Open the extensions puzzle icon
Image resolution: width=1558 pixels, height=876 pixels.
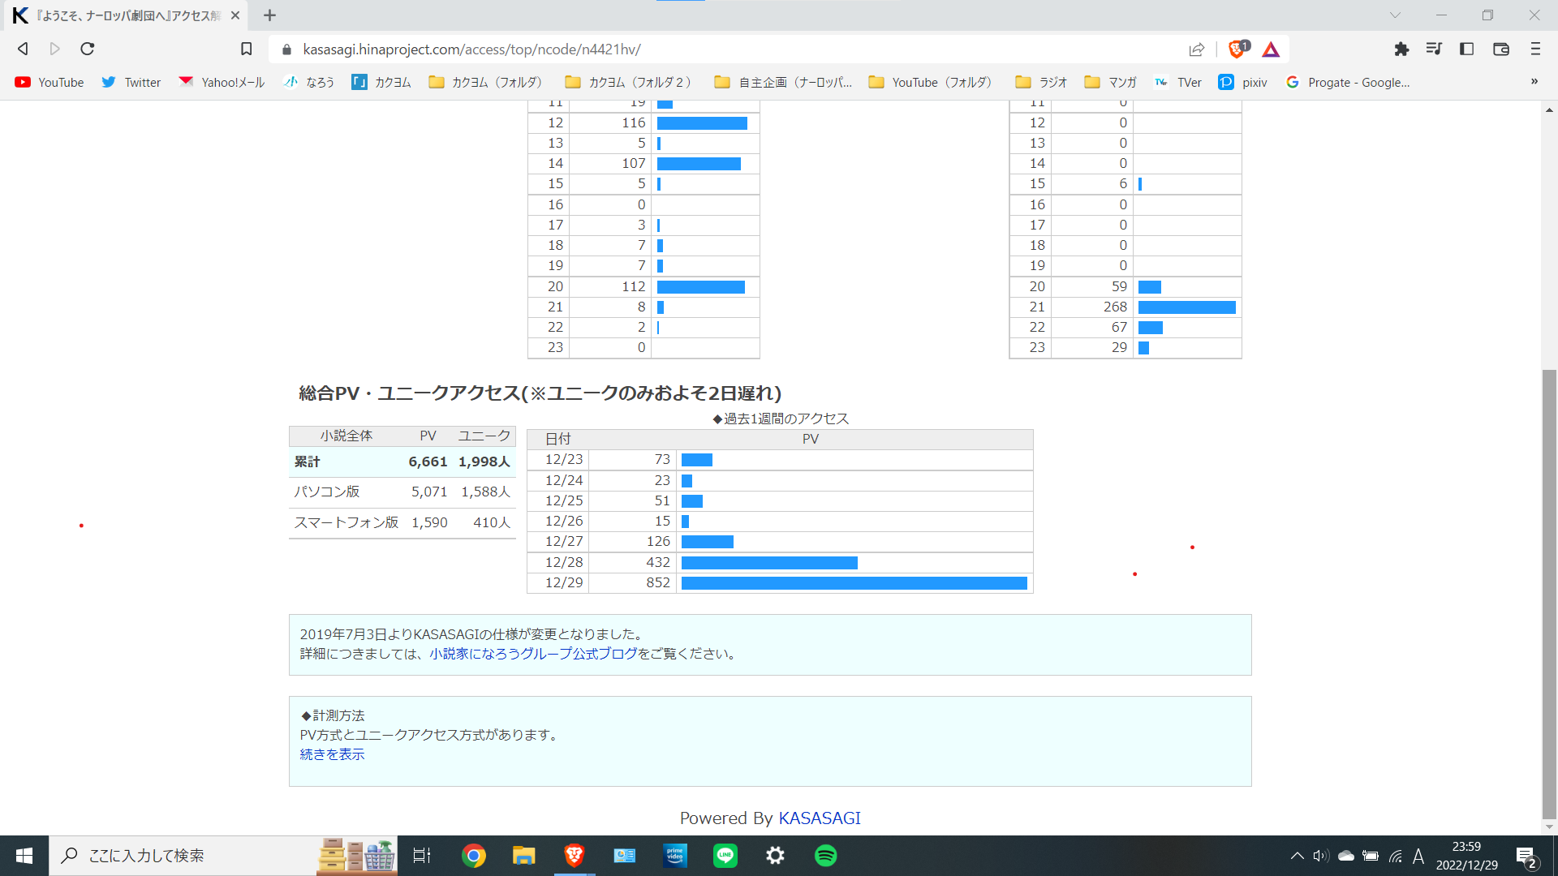pyautogui.click(x=1401, y=49)
